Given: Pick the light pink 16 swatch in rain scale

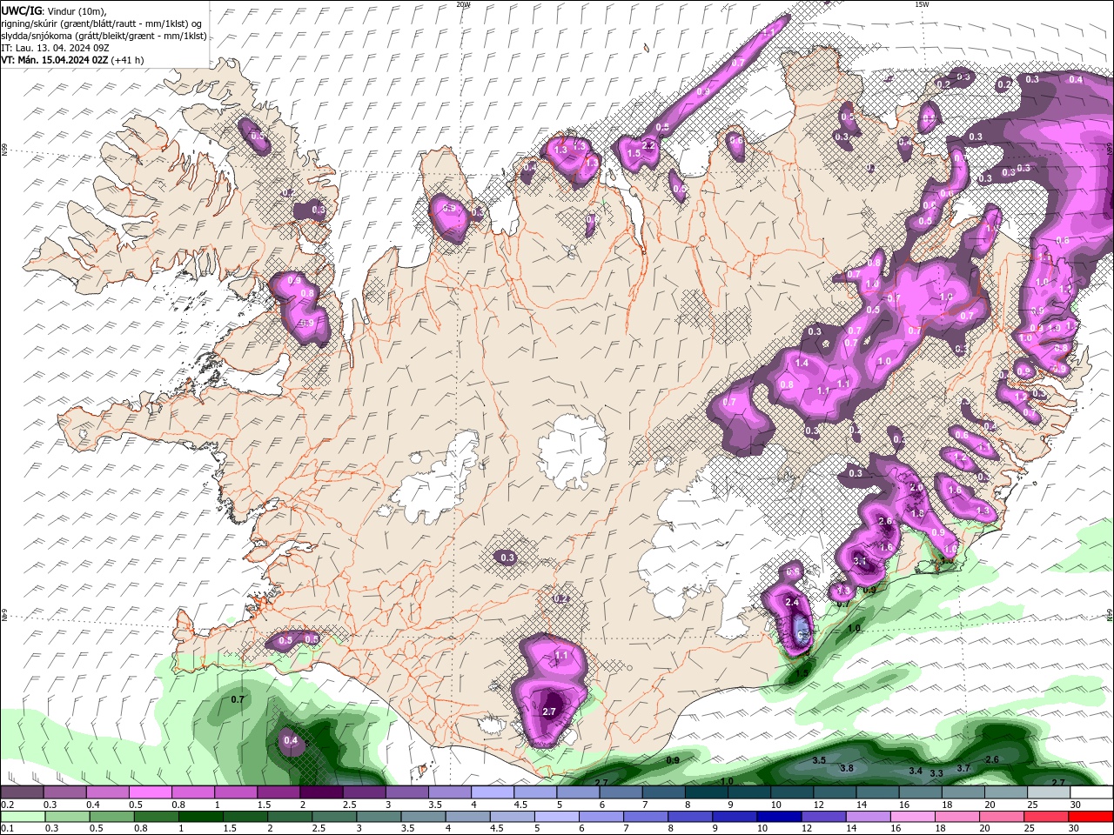Looking at the screenshot, I should click(912, 817).
